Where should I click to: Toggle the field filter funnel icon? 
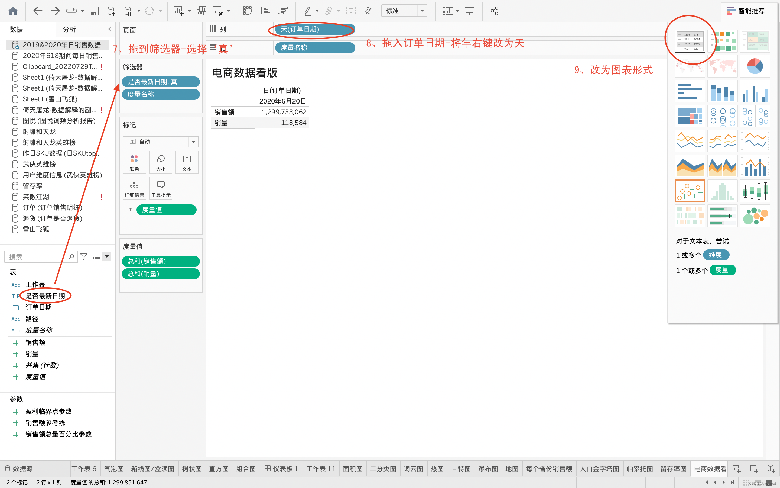pos(84,256)
